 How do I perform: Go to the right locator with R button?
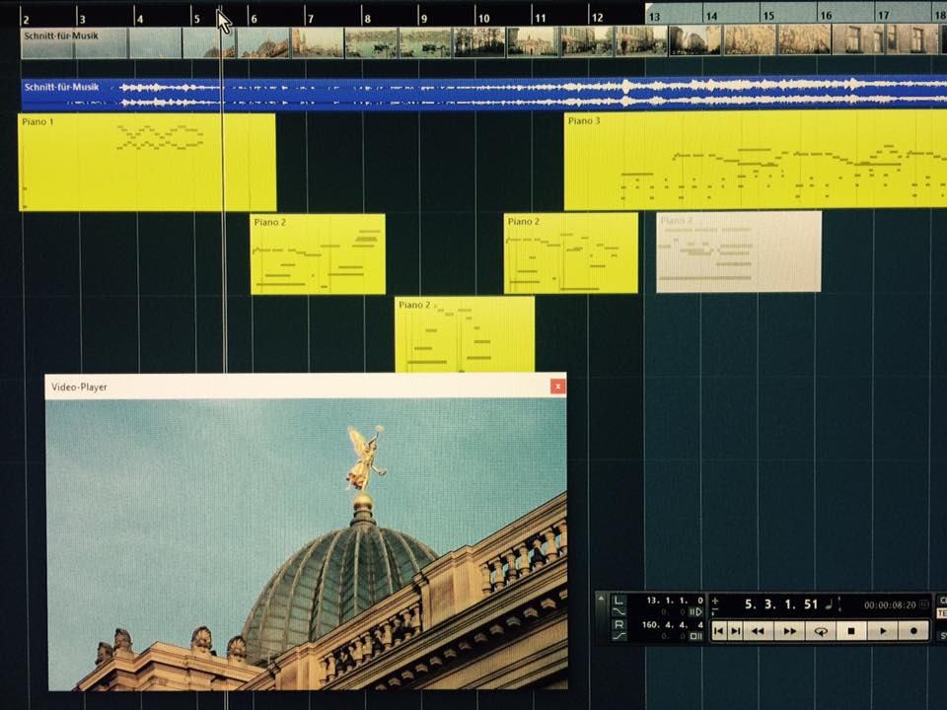(x=619, y=624)
